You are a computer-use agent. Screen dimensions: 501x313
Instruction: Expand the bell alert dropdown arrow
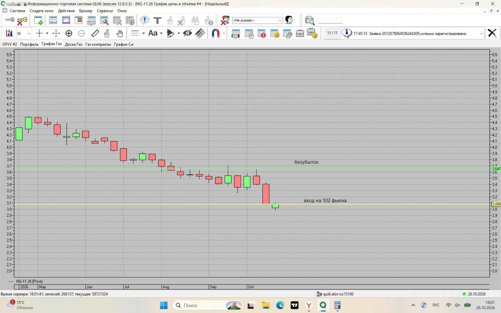pyautogui.click(x=179, y=33)
